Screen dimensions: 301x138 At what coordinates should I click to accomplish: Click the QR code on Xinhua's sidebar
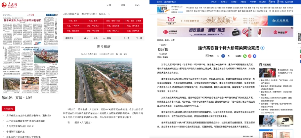click(x=299, y=37)
